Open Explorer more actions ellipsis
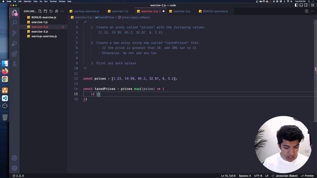317x178 pixels. [62, 11]
